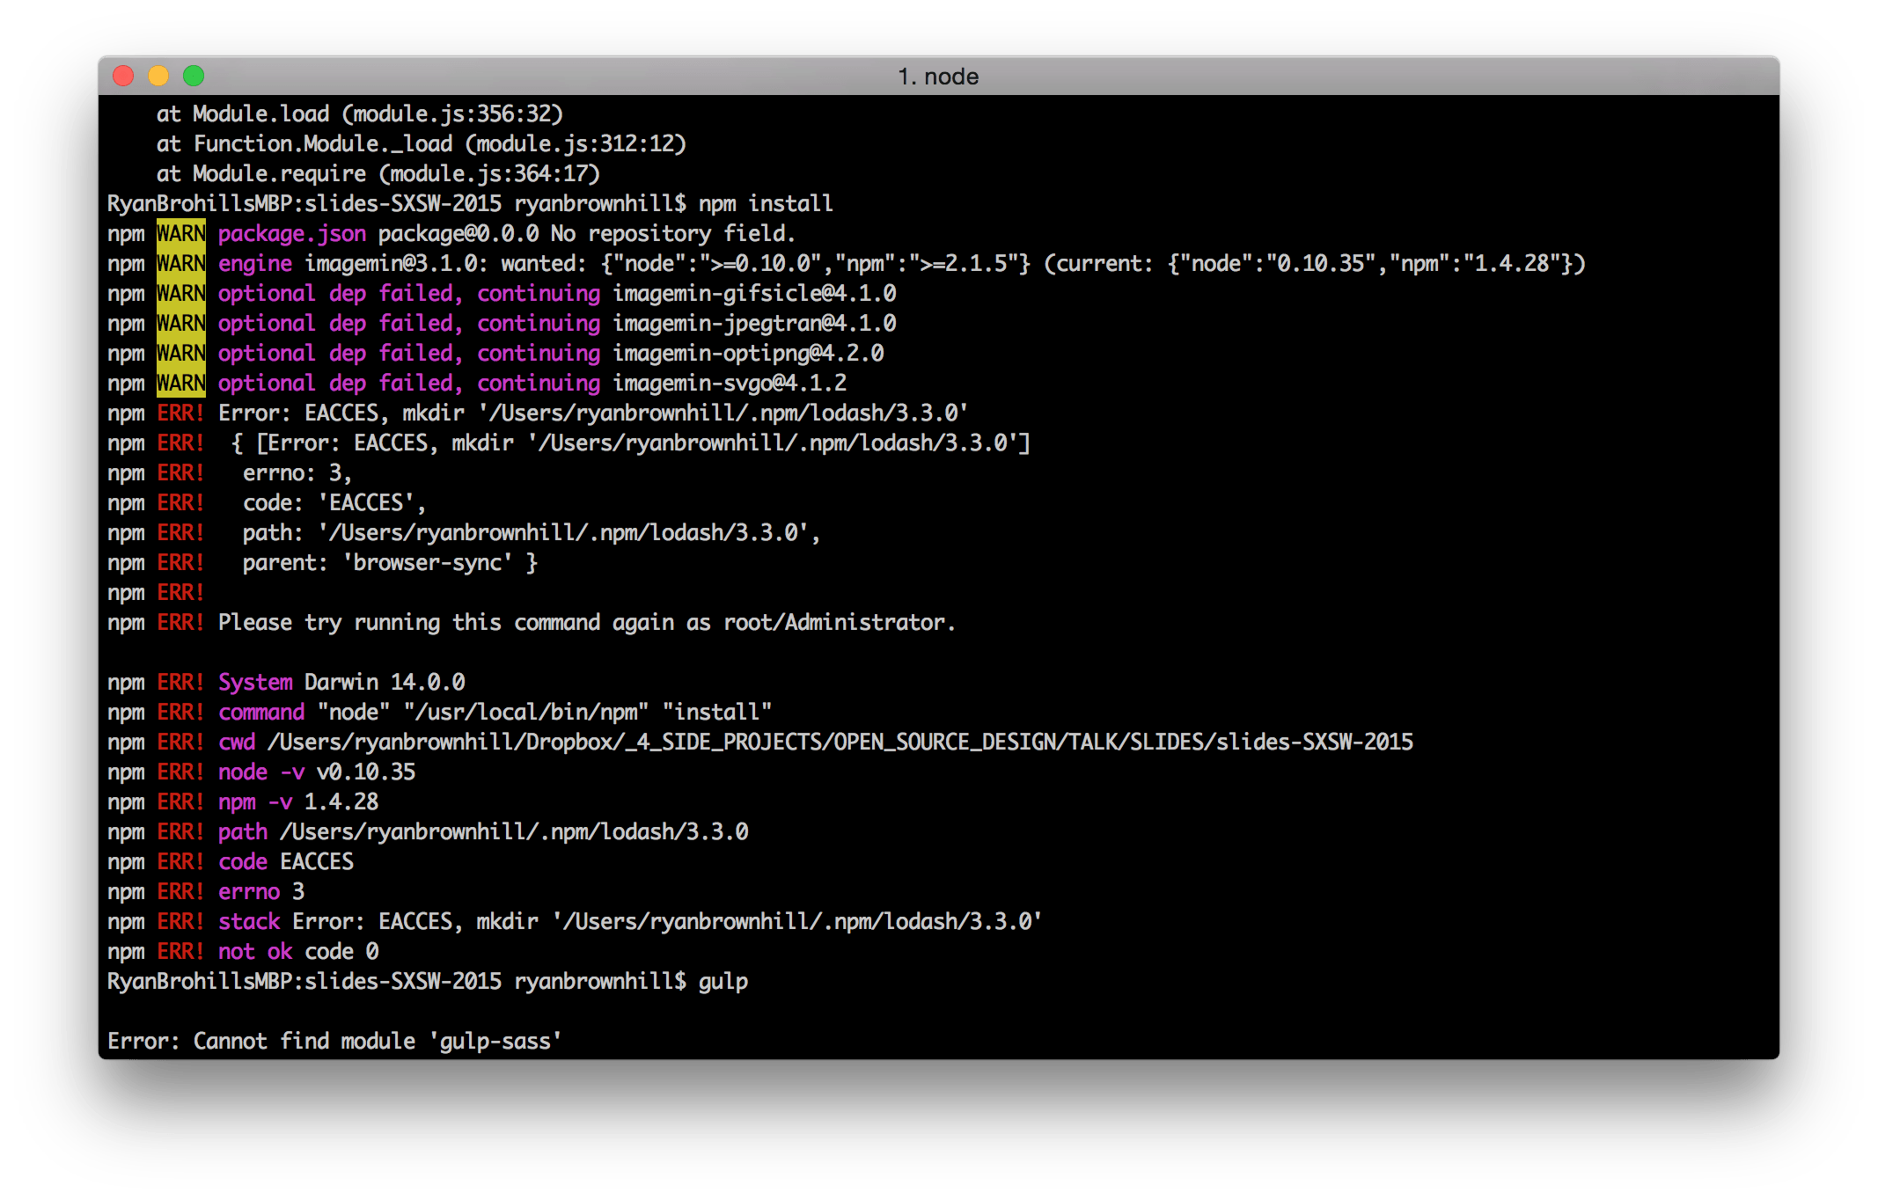Click the 'node -v' version label
The height and width of the screenshot is (1200, 1878).
(261, 772)
